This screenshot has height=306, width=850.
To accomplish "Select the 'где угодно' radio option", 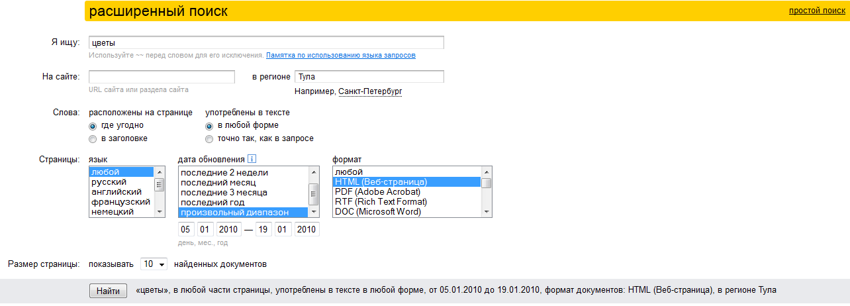I will (93, 126).
